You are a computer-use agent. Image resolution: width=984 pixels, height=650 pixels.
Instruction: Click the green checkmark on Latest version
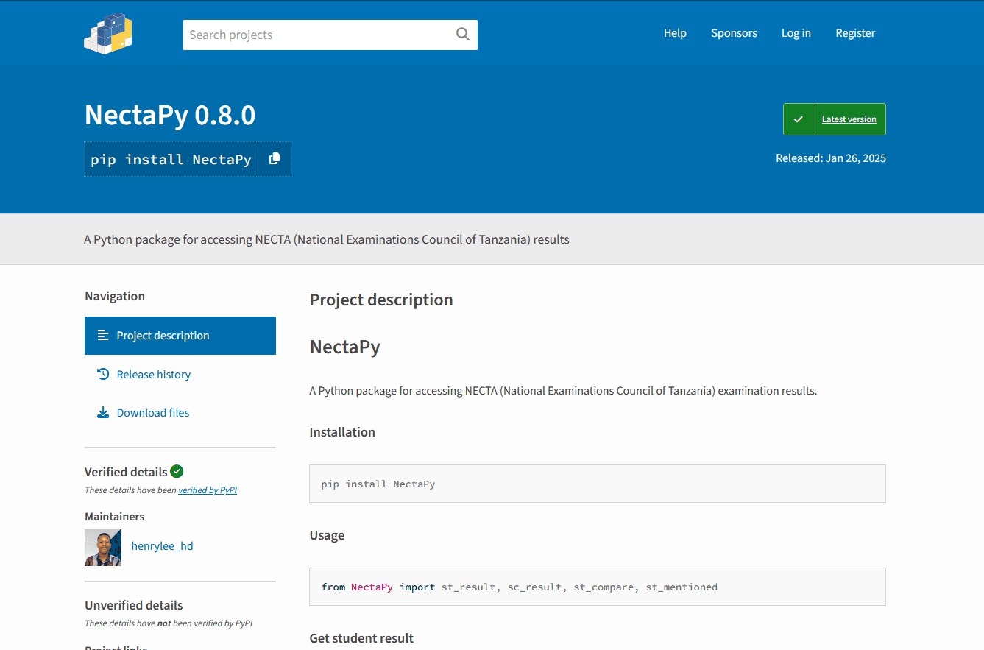(x=798, y=119)
